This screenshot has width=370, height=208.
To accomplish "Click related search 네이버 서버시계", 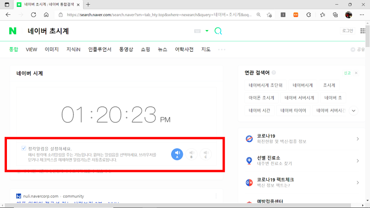I will click(x=299, y=98).
